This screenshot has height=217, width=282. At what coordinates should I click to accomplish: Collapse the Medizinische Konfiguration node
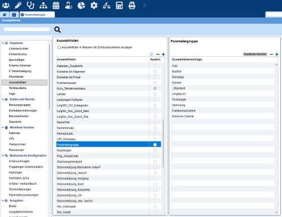coord(3,156)
